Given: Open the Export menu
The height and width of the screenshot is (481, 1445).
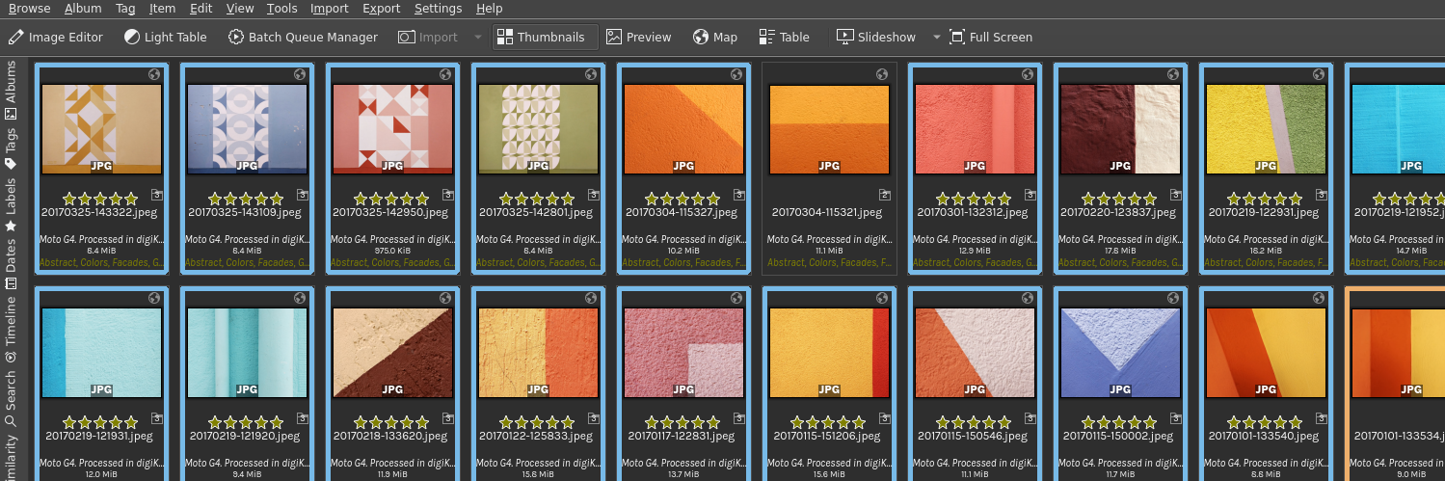Looking at the screenshot, I should (382, 9).
